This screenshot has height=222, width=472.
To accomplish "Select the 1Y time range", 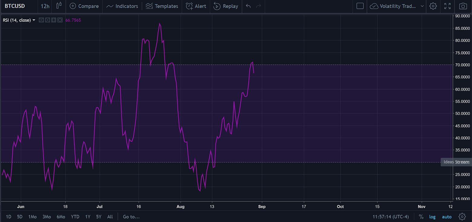I will (88, 217).
